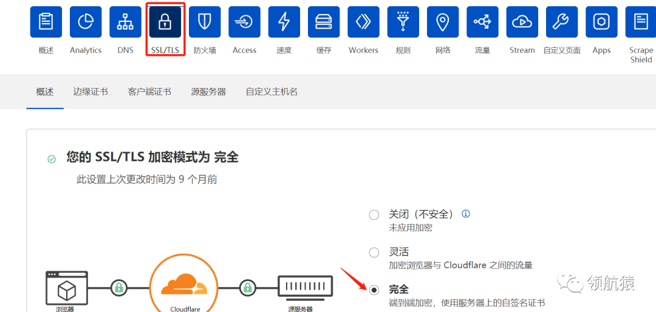Open the 速度 lightning bolt icon

point(284,22)
